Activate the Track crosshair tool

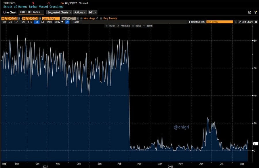110,26
